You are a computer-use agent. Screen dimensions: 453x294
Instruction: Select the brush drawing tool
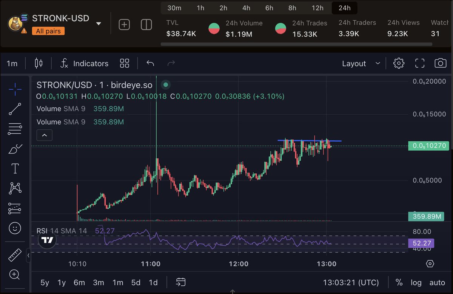pos(15,149)
